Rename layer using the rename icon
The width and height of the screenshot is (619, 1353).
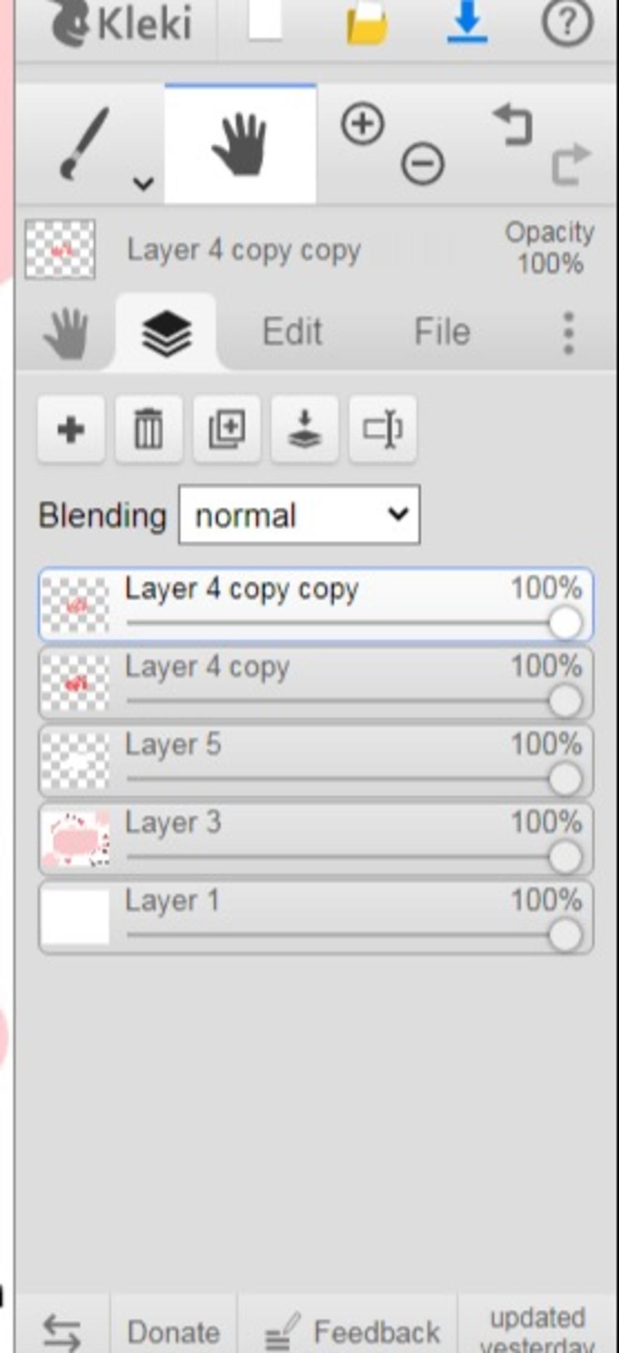tap(383, 430)
